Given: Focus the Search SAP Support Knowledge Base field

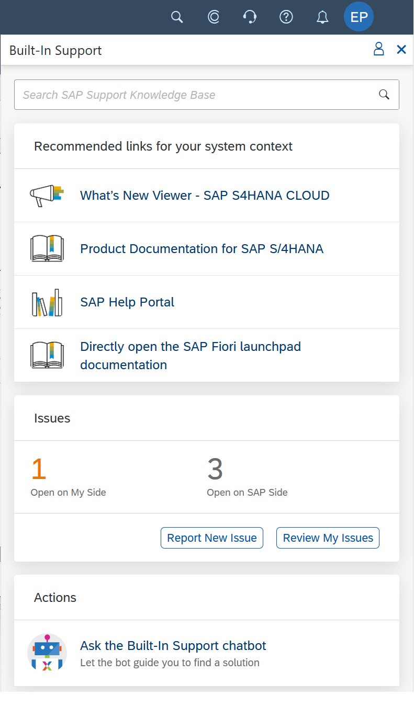Looking at the screenshot, I should [207, 95].
